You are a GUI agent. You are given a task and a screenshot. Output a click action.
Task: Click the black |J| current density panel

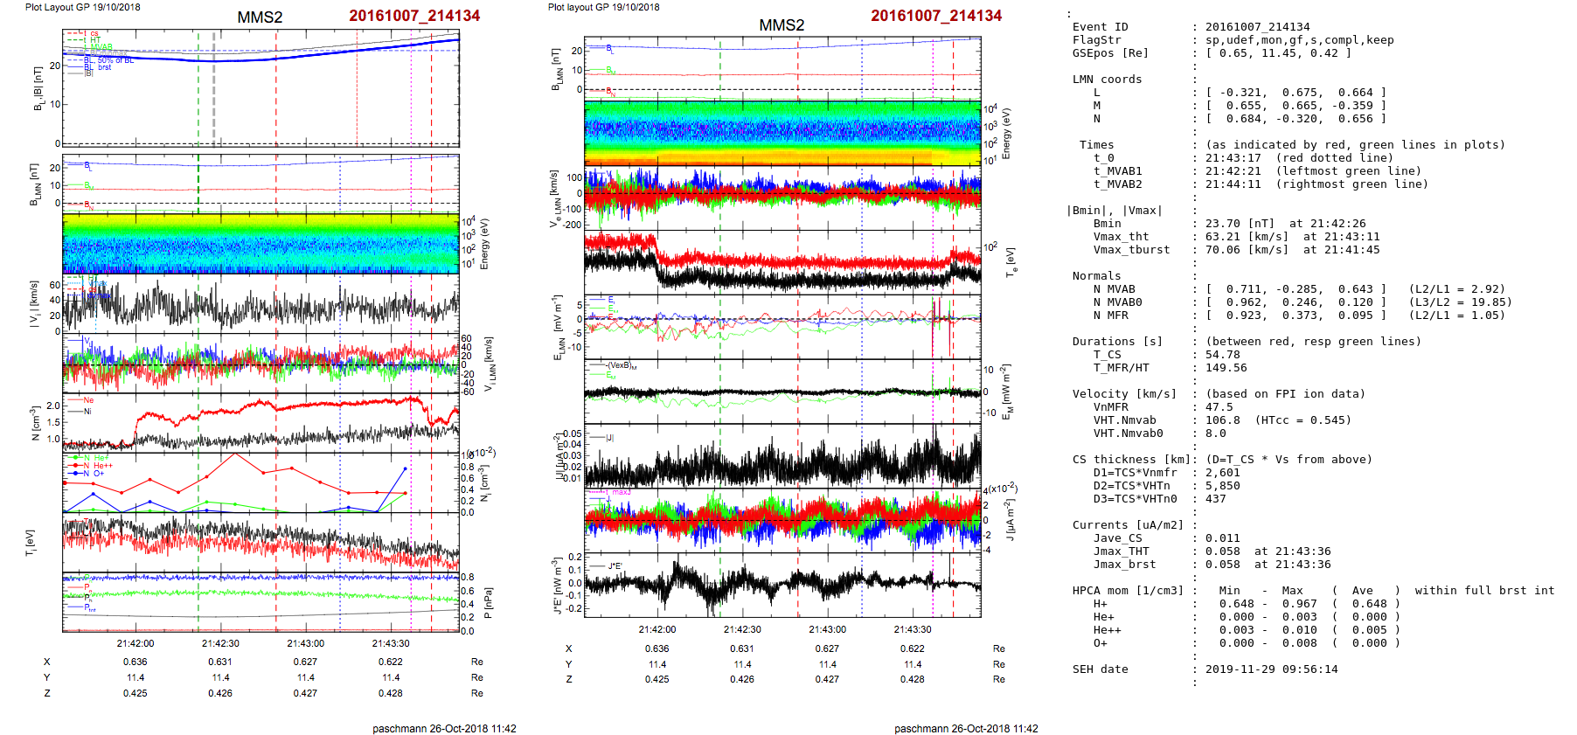pos(782,456)
